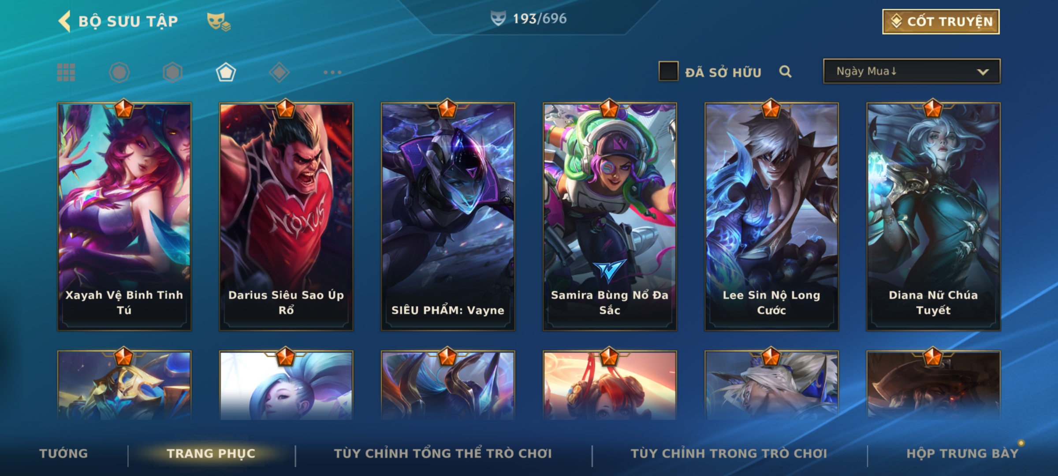This screenshot has height=476, width=1058.
Task: Select the circular rarity filter icon
Action: pos(119,72)
